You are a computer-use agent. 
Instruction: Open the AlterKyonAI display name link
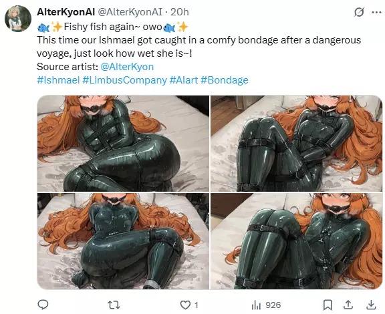click(66, 12)
